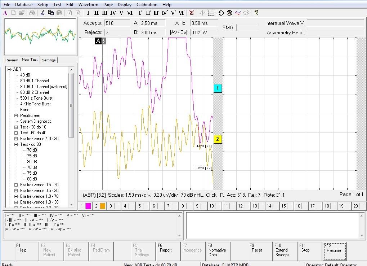The height and width of the screenshot is (266, 367).
Task: Expand 'Era frekvence 1,0 - 70' node
Action: 16,196
